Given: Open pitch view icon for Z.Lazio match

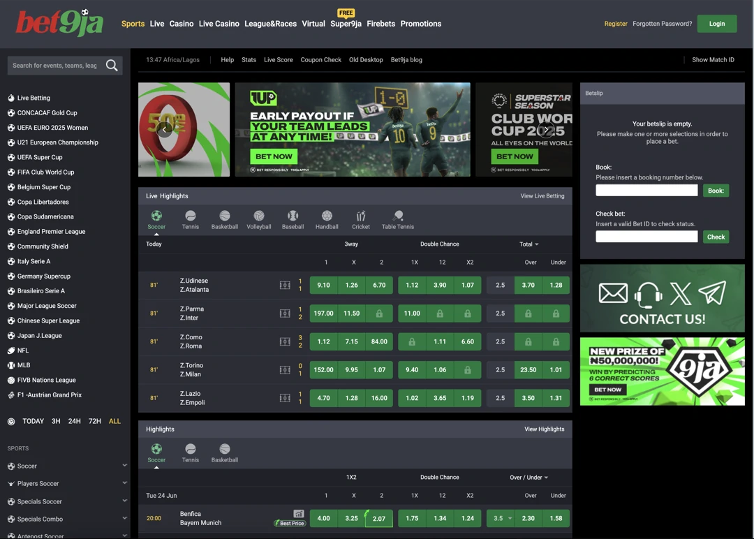Looking at the screenshot, I should click(285, 398).
